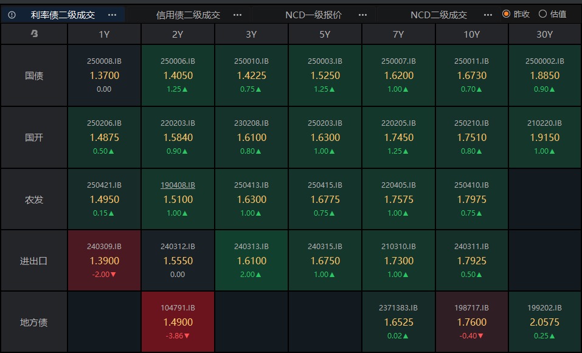
Task: Click the 30Y column header
Action: coord(545,34)
